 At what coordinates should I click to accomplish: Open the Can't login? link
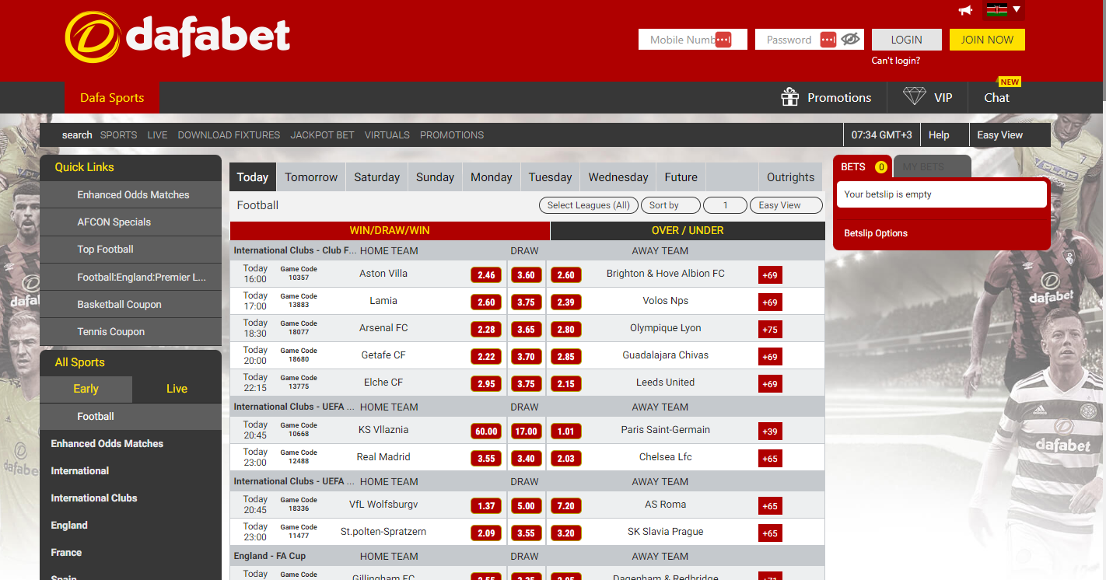[x=895, y=61]
